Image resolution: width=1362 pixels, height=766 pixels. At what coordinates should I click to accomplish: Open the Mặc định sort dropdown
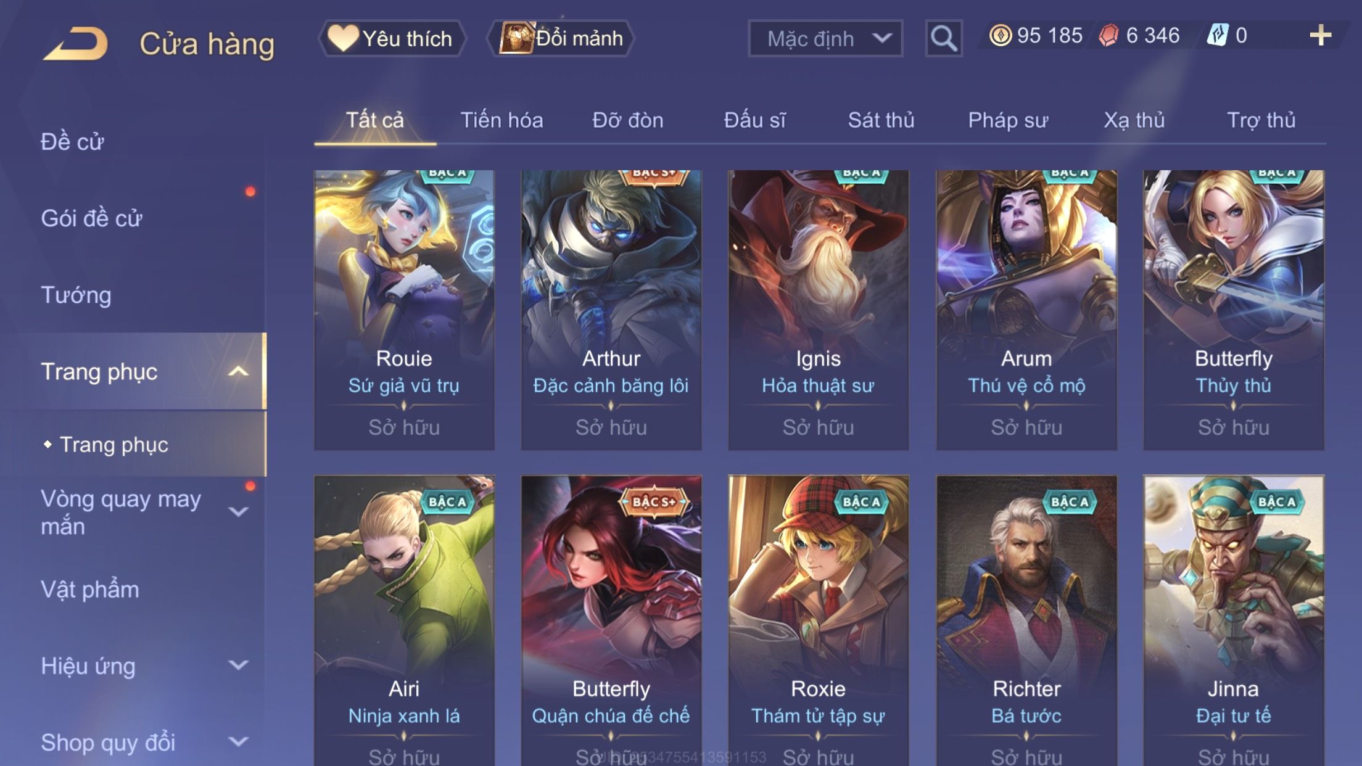(825, 38)
